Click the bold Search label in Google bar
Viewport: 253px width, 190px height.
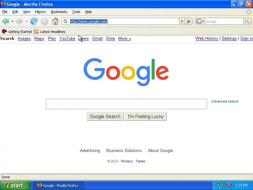click(7, 38)
